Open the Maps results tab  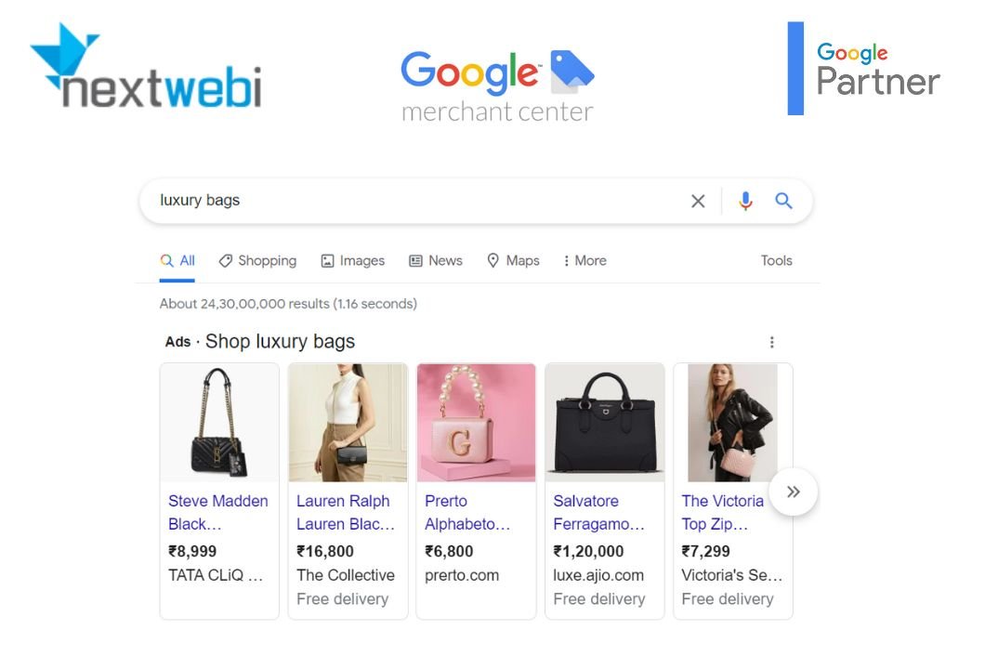[513, 260]
